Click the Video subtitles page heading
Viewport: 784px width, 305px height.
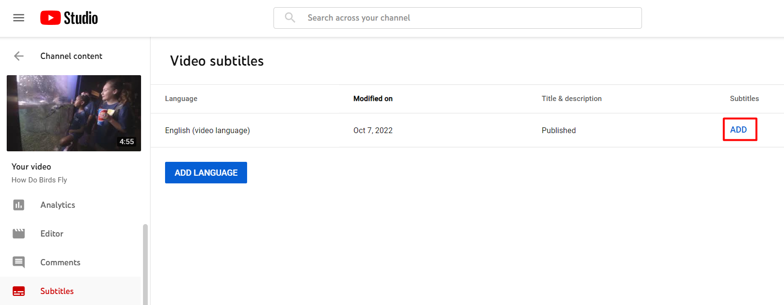217,61
